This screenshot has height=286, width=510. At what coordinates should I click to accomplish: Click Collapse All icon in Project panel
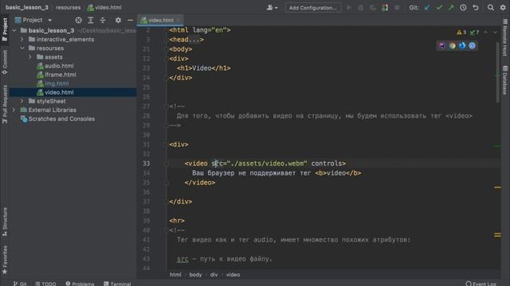[103, 20]
